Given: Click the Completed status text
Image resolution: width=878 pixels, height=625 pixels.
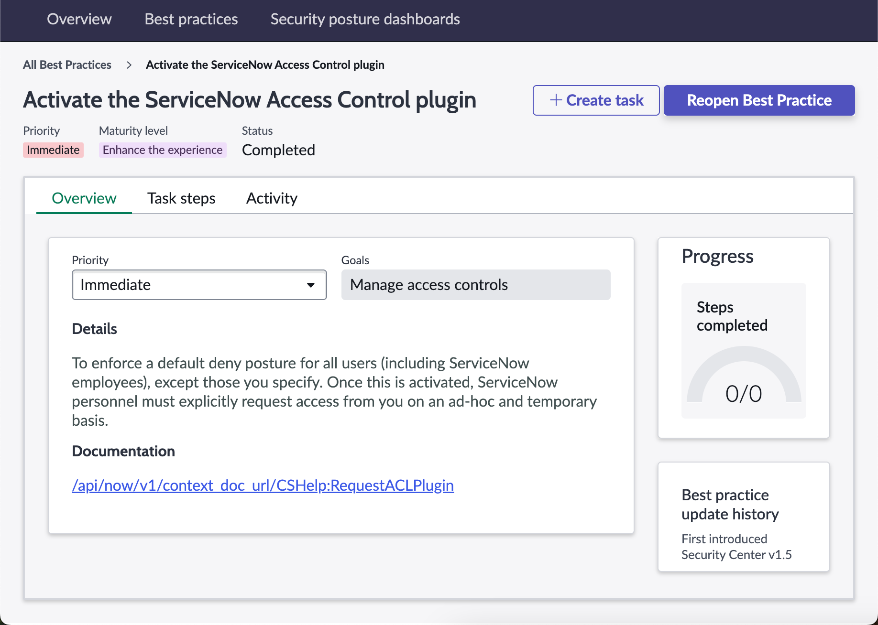Looking at the screenshot, I should [279, 150].
